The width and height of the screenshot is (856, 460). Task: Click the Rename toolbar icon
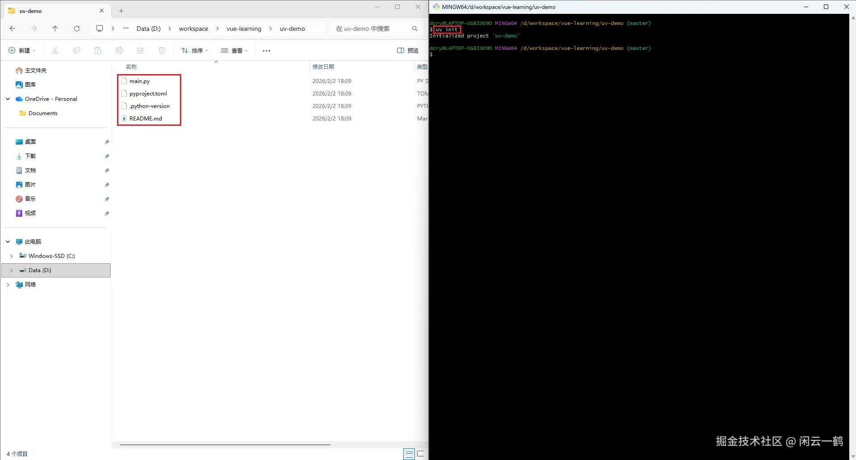119,50
